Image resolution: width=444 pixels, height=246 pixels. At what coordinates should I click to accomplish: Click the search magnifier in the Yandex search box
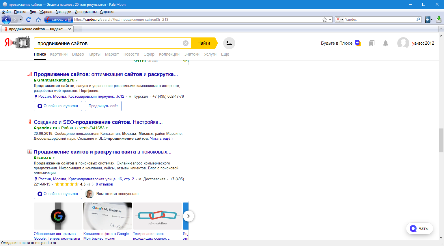[x=418, y=20]
